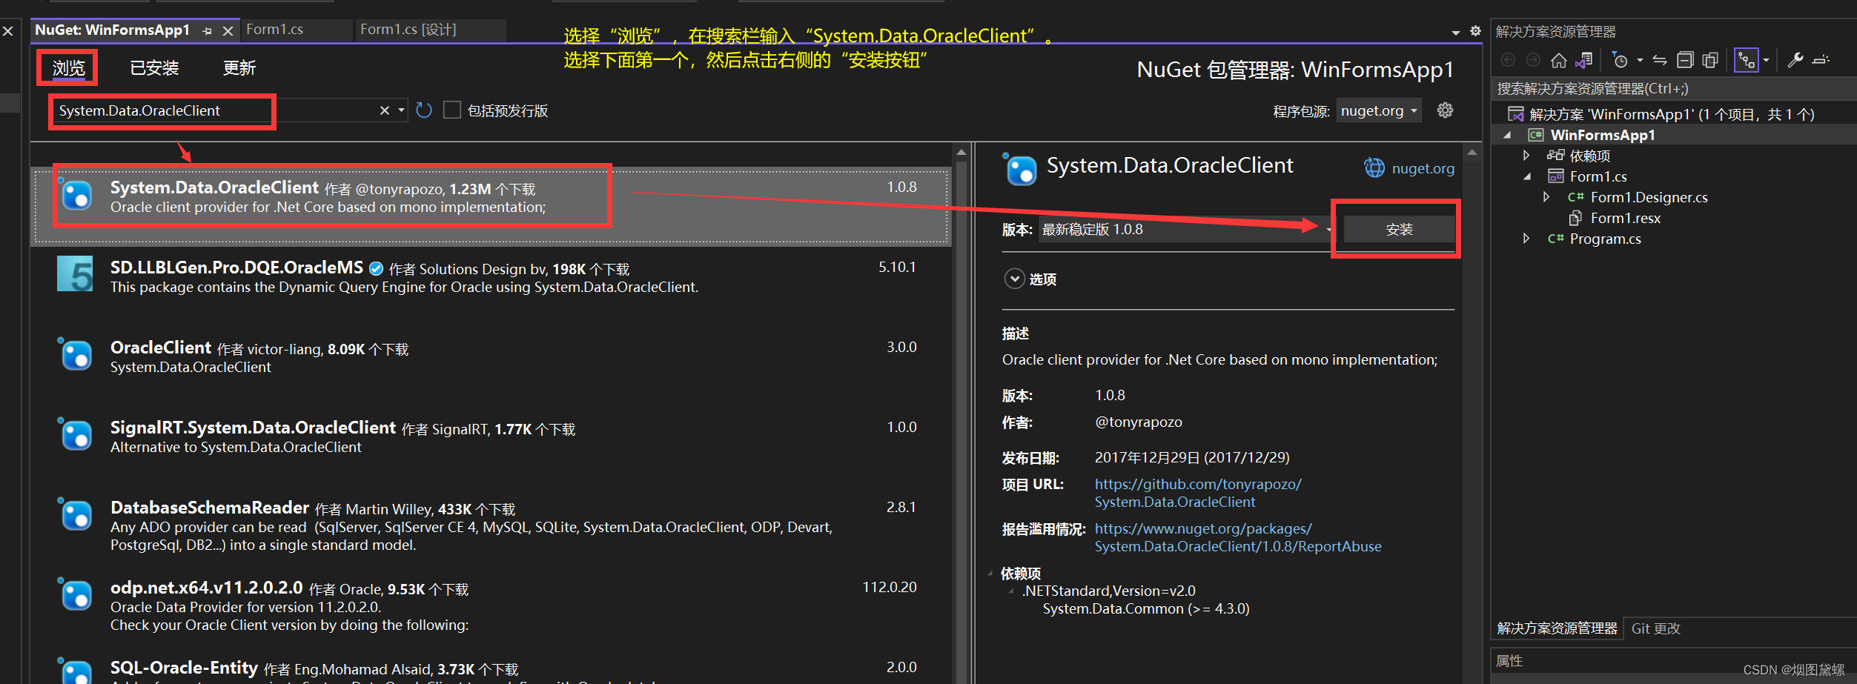
Task: Click the nuget.org globe icon
Action: click(x=1374, y=167)
